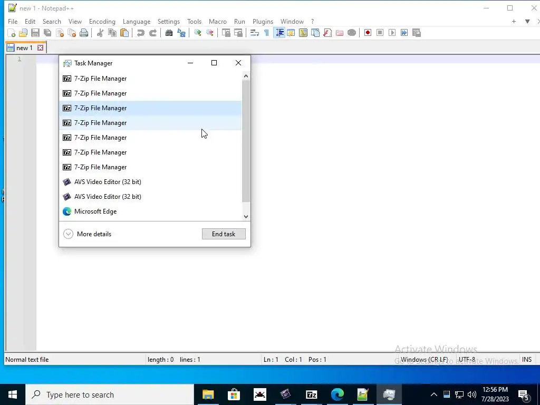Click the Save Recorded Macro icon
The width and height of the screenshot is (540, 405).
(417, 33)
